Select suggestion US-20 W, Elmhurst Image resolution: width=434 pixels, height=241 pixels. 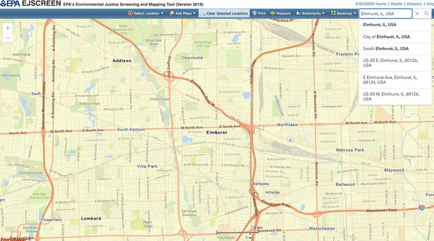coord(395,97)
